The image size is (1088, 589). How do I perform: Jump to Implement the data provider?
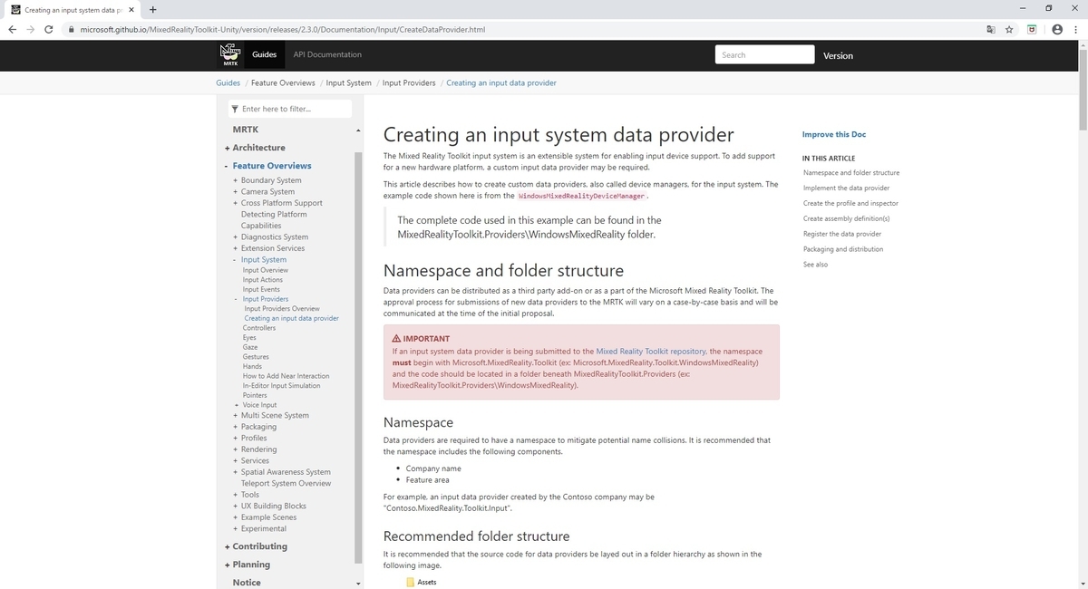pyautogui.click(x=847, y=188)
